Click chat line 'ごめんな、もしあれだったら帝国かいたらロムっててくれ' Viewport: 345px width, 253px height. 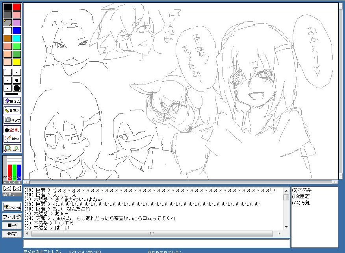pos(114,218)
